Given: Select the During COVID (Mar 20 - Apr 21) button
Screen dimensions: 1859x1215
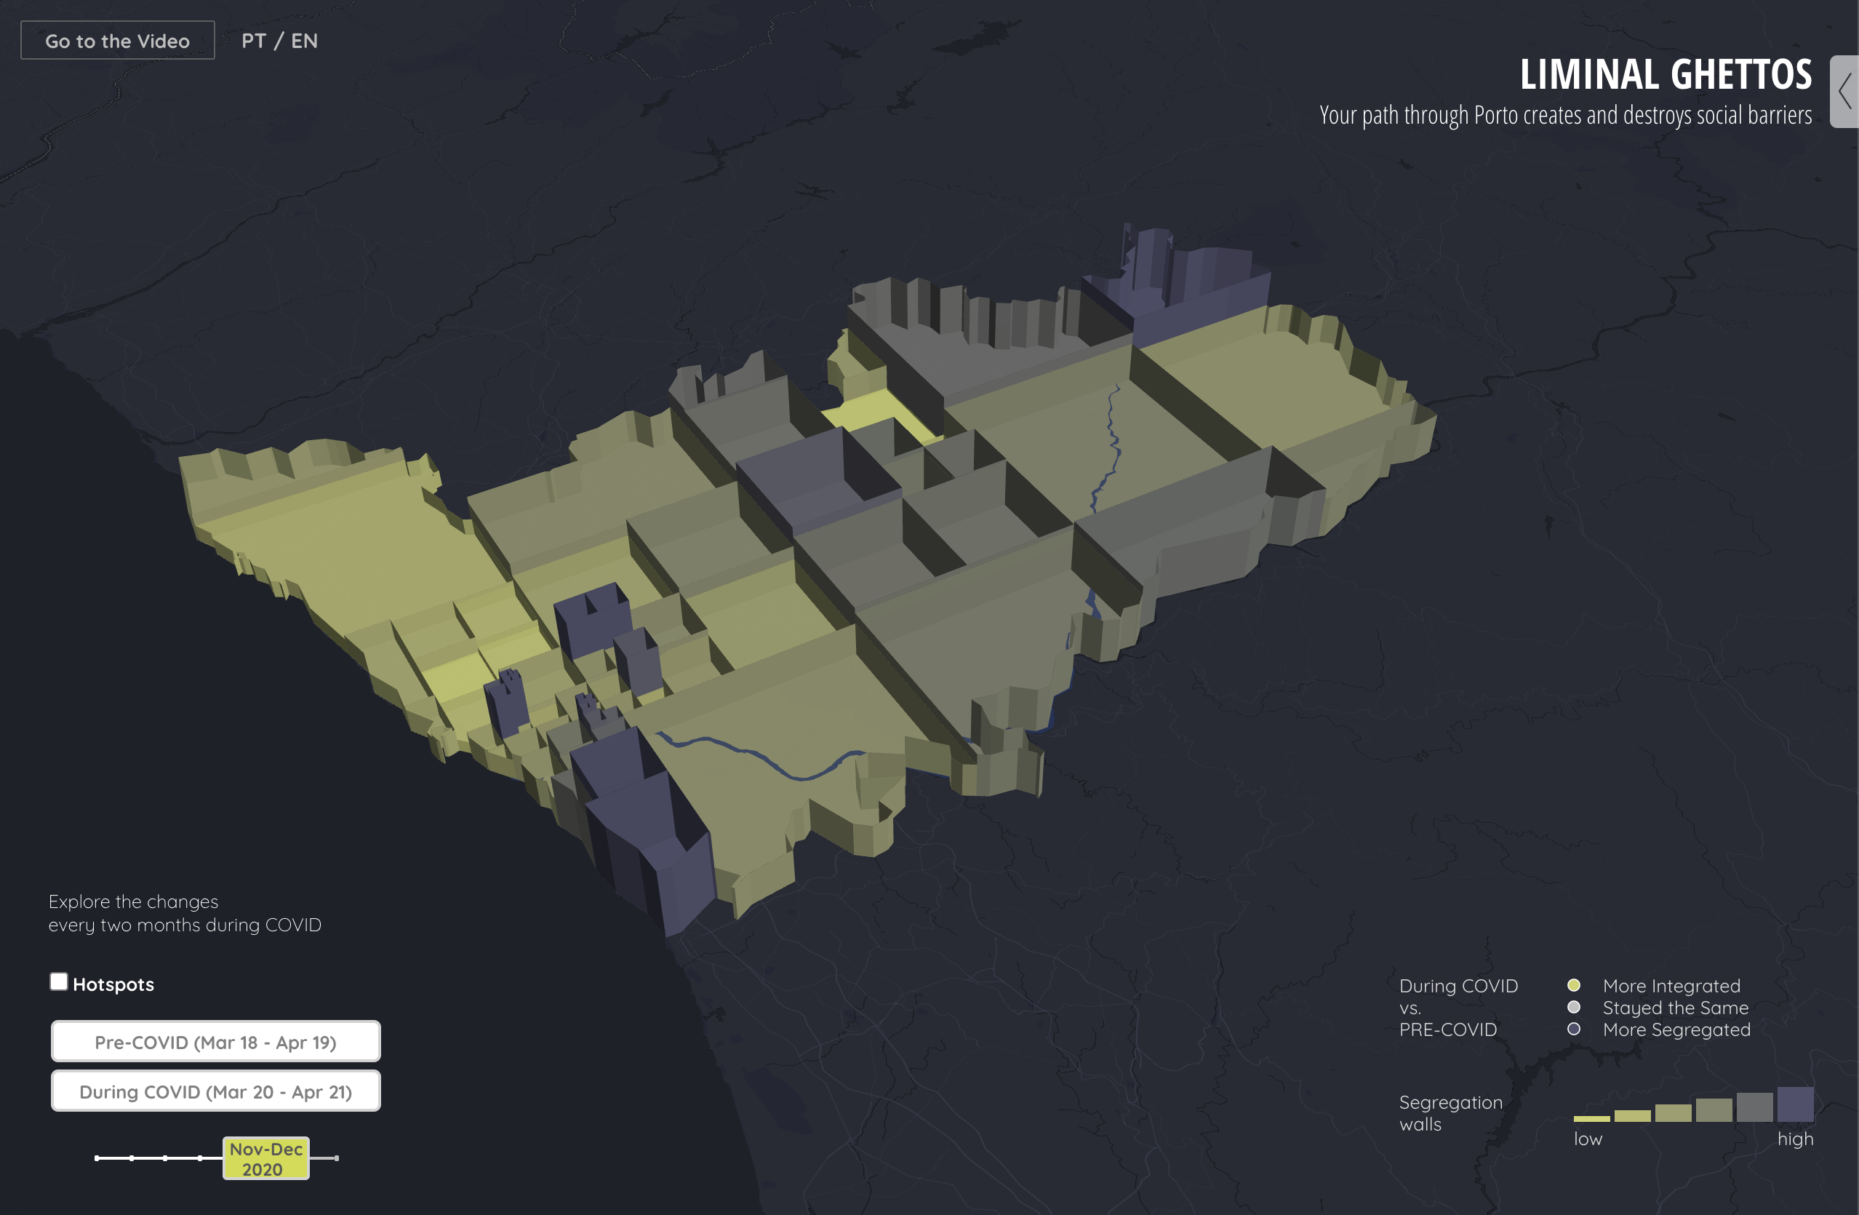Looking at the screenshot, I should pyautogui.click(x=215, y=1091).
